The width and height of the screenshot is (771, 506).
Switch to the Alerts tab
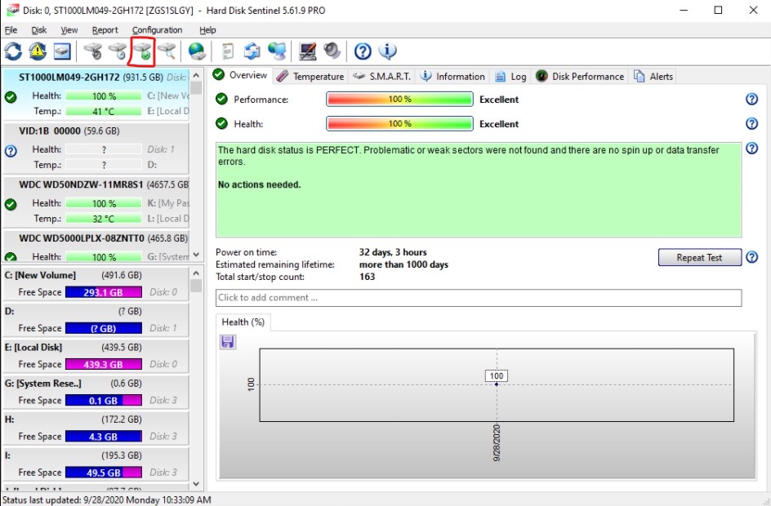pyautogui.click(x=653, y=76)
